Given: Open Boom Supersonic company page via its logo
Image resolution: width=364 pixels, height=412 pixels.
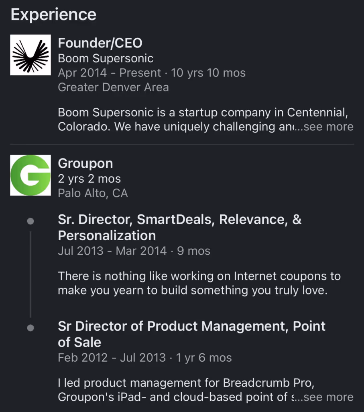Looking at the screenshot, I should [30, 54].
